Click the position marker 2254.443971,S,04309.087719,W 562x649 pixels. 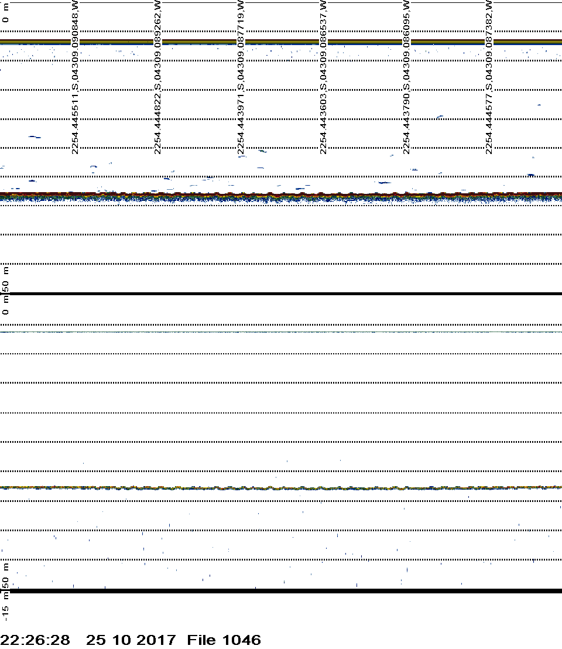pos(241,77)
